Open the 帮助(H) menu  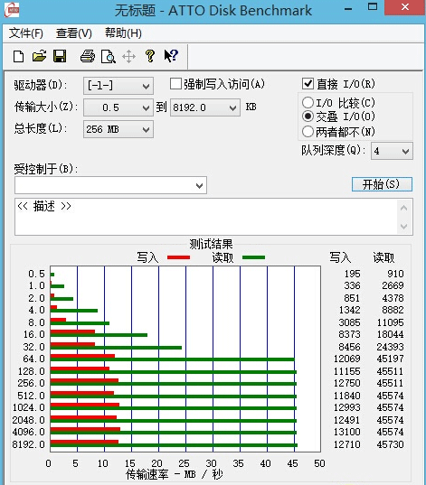[x=123, y=33]
